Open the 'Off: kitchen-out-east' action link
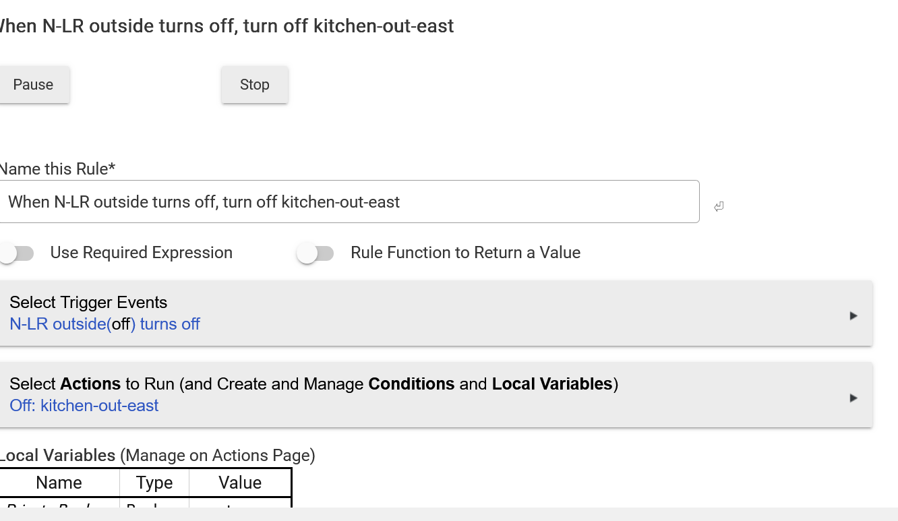Screen dimensions: 898x521 point(84,406)
